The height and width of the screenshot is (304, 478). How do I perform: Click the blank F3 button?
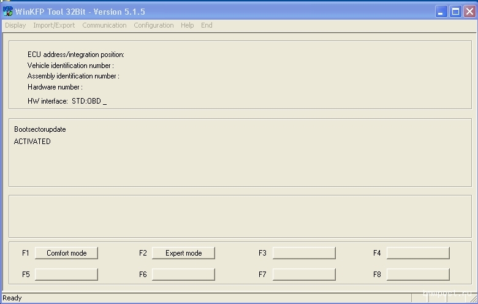point(304,253)
